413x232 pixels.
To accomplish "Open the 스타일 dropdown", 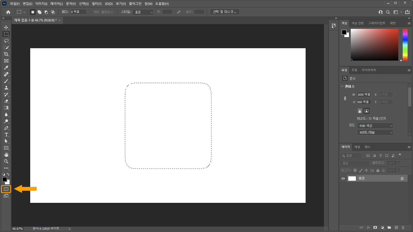I will 143,12.
